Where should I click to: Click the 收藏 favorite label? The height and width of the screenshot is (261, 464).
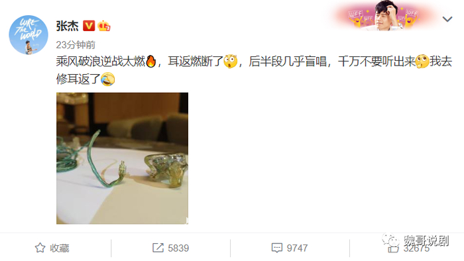click(x=60, y=248)
